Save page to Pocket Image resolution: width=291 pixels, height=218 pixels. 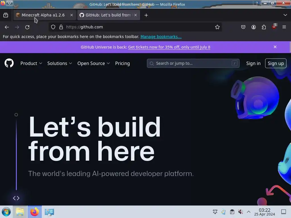tap(243, 27)
